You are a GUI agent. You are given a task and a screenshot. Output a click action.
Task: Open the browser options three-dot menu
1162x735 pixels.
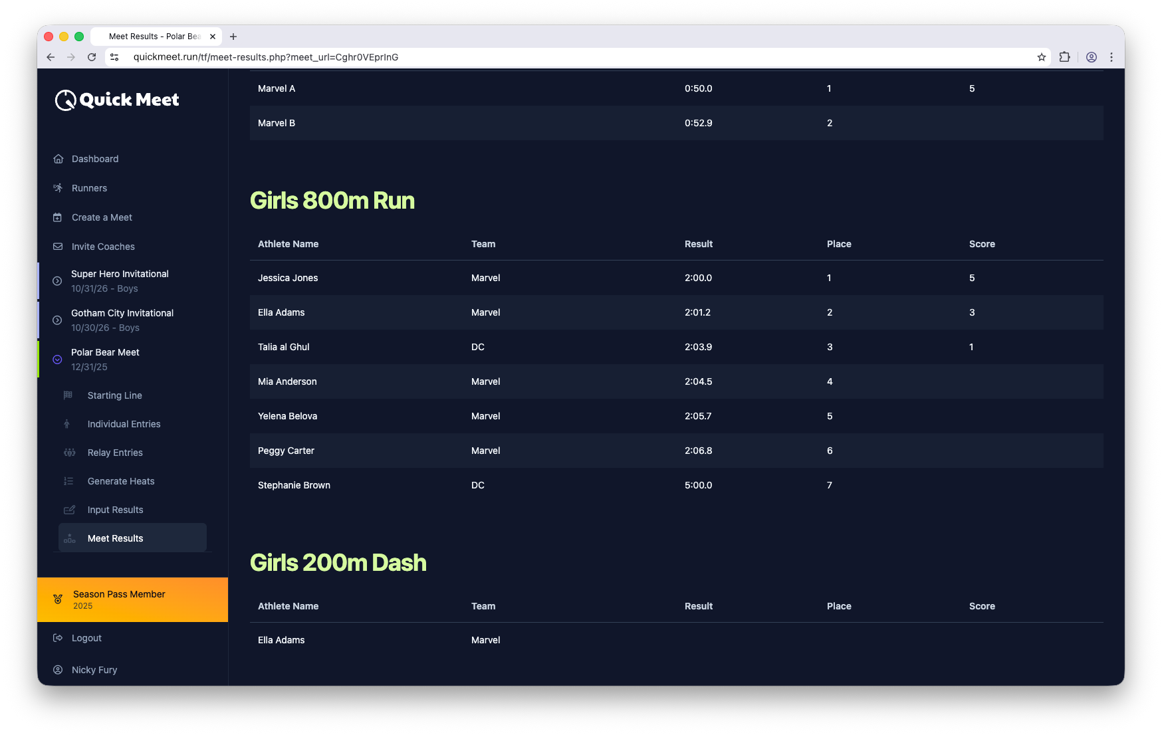coord(1111,57)
